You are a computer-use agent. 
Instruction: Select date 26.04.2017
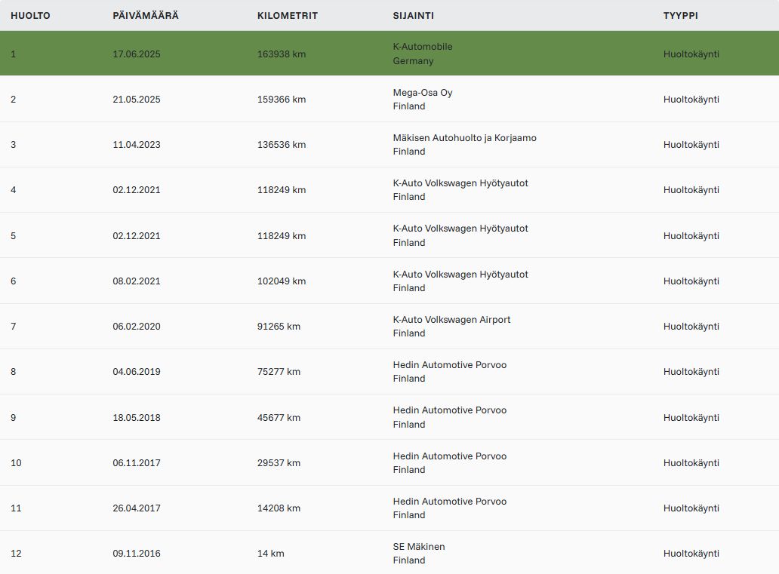click(137, 508)
